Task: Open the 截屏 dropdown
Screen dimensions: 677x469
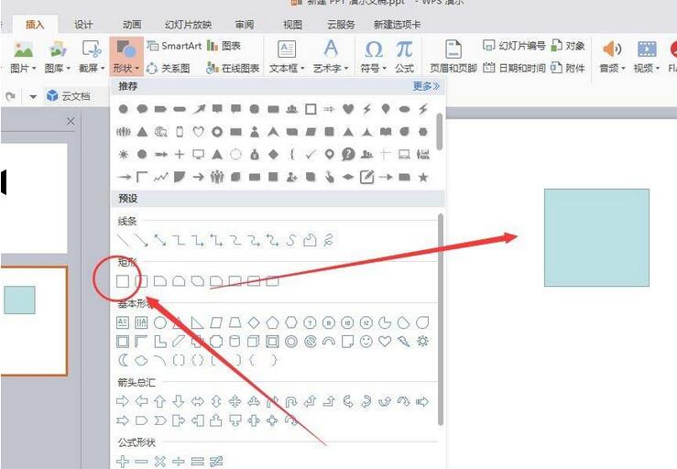Action: tap(92, 57)
